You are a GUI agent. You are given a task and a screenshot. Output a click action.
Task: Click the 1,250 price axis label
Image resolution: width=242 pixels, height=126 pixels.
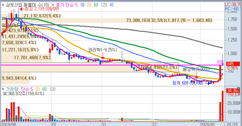pyautogui.click(x=232, y=40)
